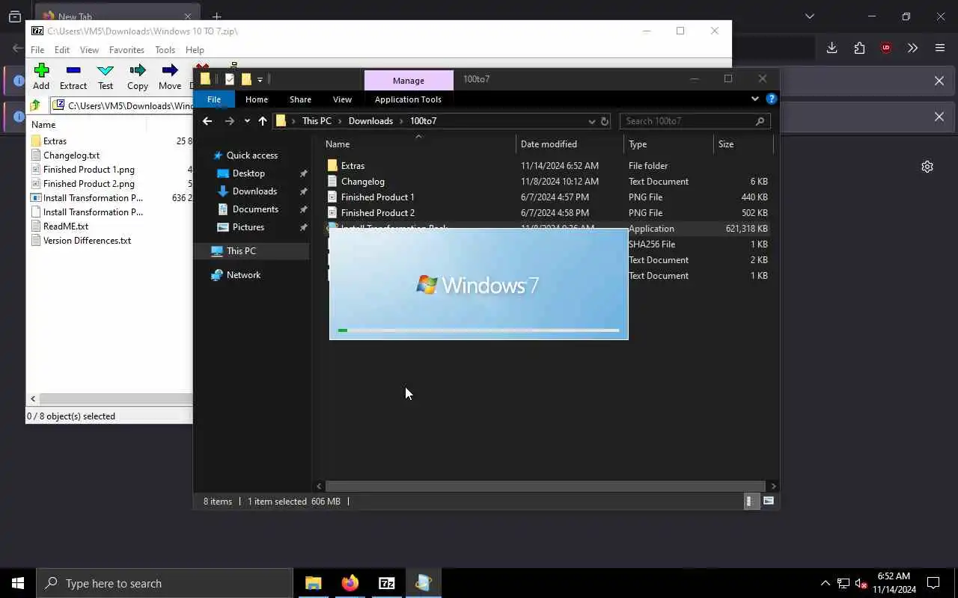
Task: Click the Refresh button in address bar
Action: tap(605, 121)
